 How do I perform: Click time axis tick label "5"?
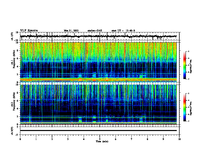click(x=100, y=139)
